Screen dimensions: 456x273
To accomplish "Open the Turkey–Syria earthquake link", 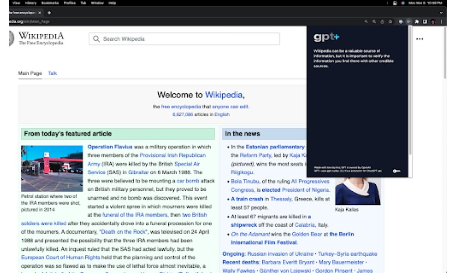I will (x=347, y=254).
